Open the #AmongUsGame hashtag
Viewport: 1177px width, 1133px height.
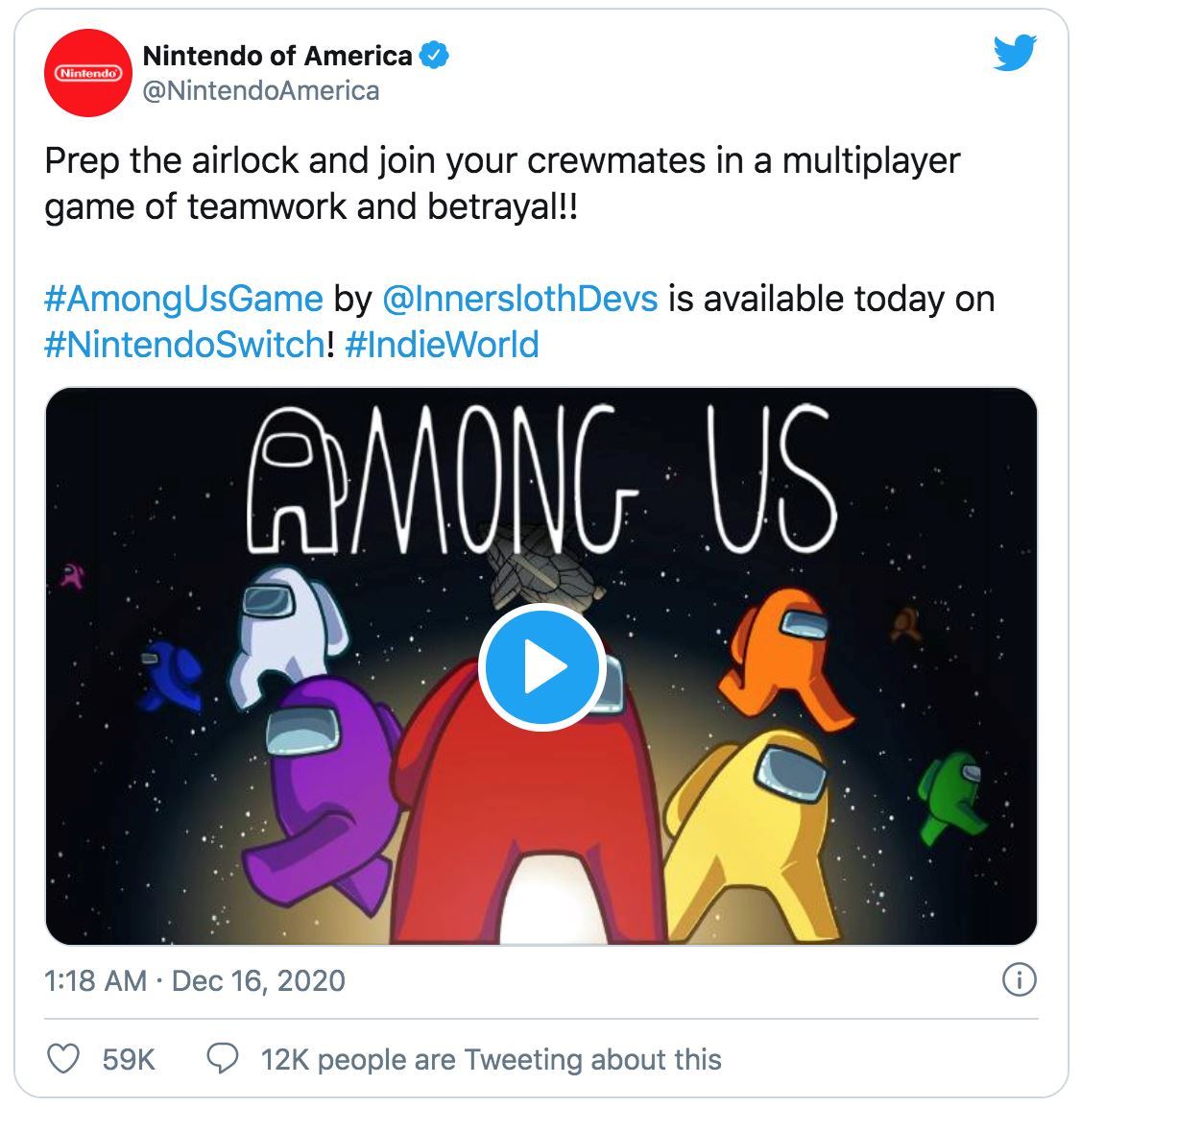coord(183,299)
